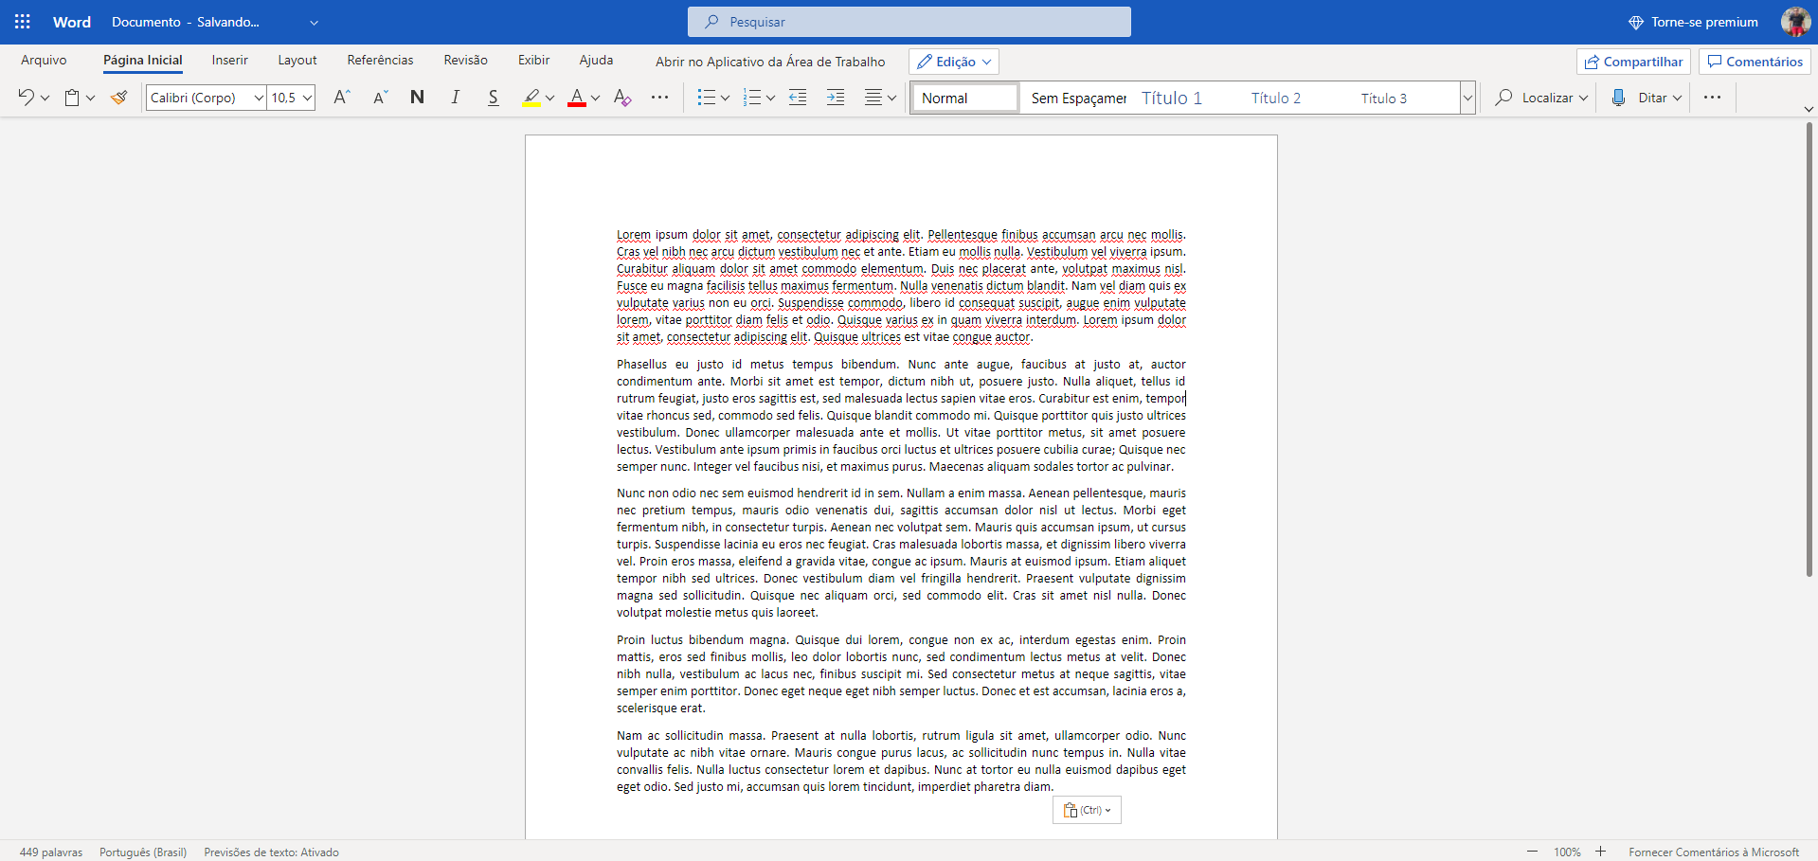Open the Ditar options dropdown arrow
1818x861 pixels.
[1677, 98]
